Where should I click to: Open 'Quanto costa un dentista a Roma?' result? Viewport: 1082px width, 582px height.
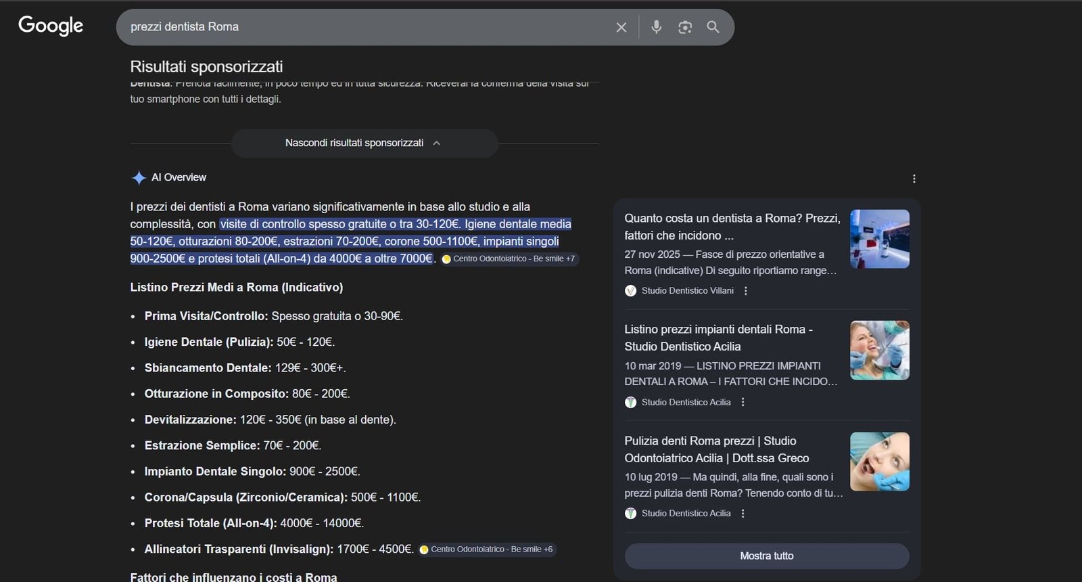pyautogui.click(x=732, y=227)
